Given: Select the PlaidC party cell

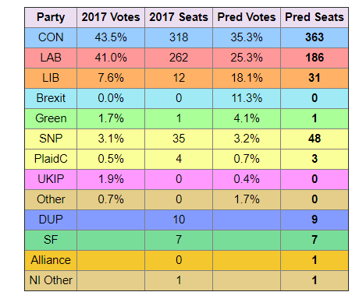Looking at the screenshot, I should (51, 159).
